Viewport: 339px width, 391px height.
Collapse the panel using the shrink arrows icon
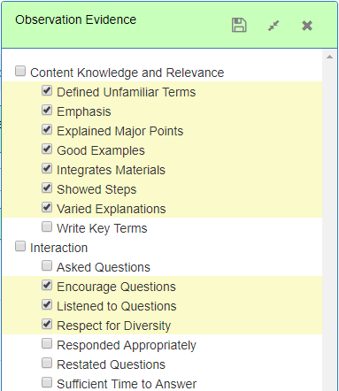[x=274, y=26]
